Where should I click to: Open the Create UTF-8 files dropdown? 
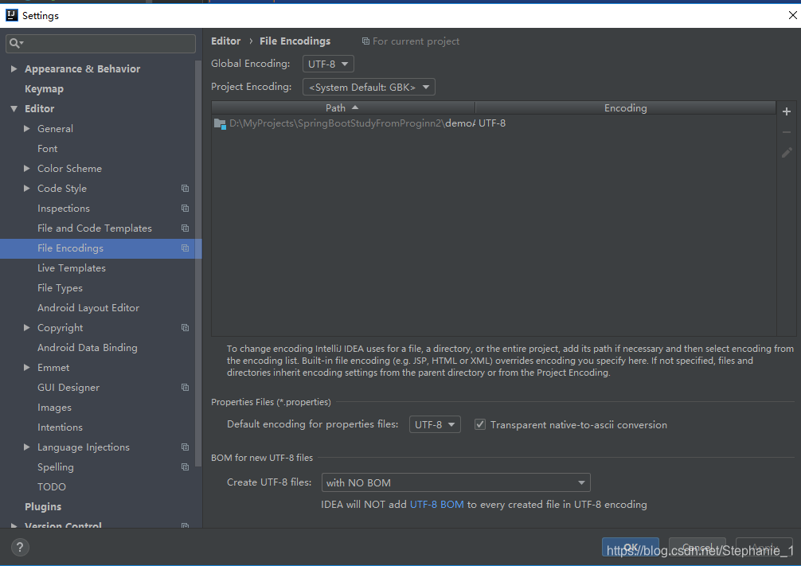455,482
